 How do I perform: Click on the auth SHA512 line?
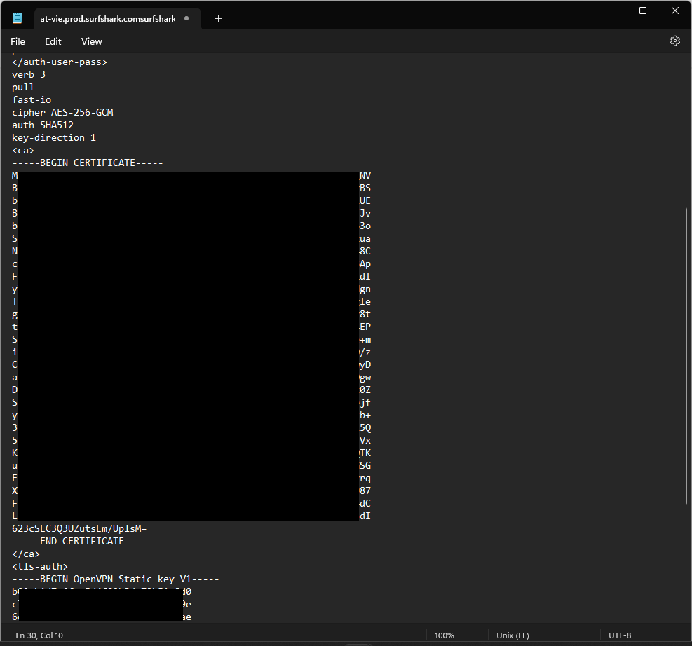(x=43, y=125)
